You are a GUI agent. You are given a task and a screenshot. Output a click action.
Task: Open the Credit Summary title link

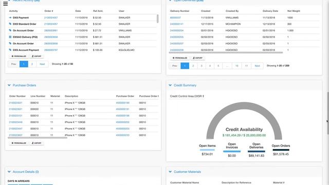point(185,85)
